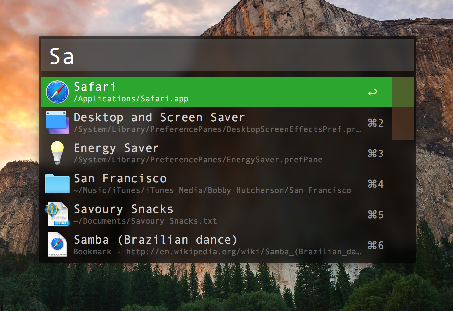
Task: Click the ⌘2 shortcut indicator
Action: click(375, 123)
